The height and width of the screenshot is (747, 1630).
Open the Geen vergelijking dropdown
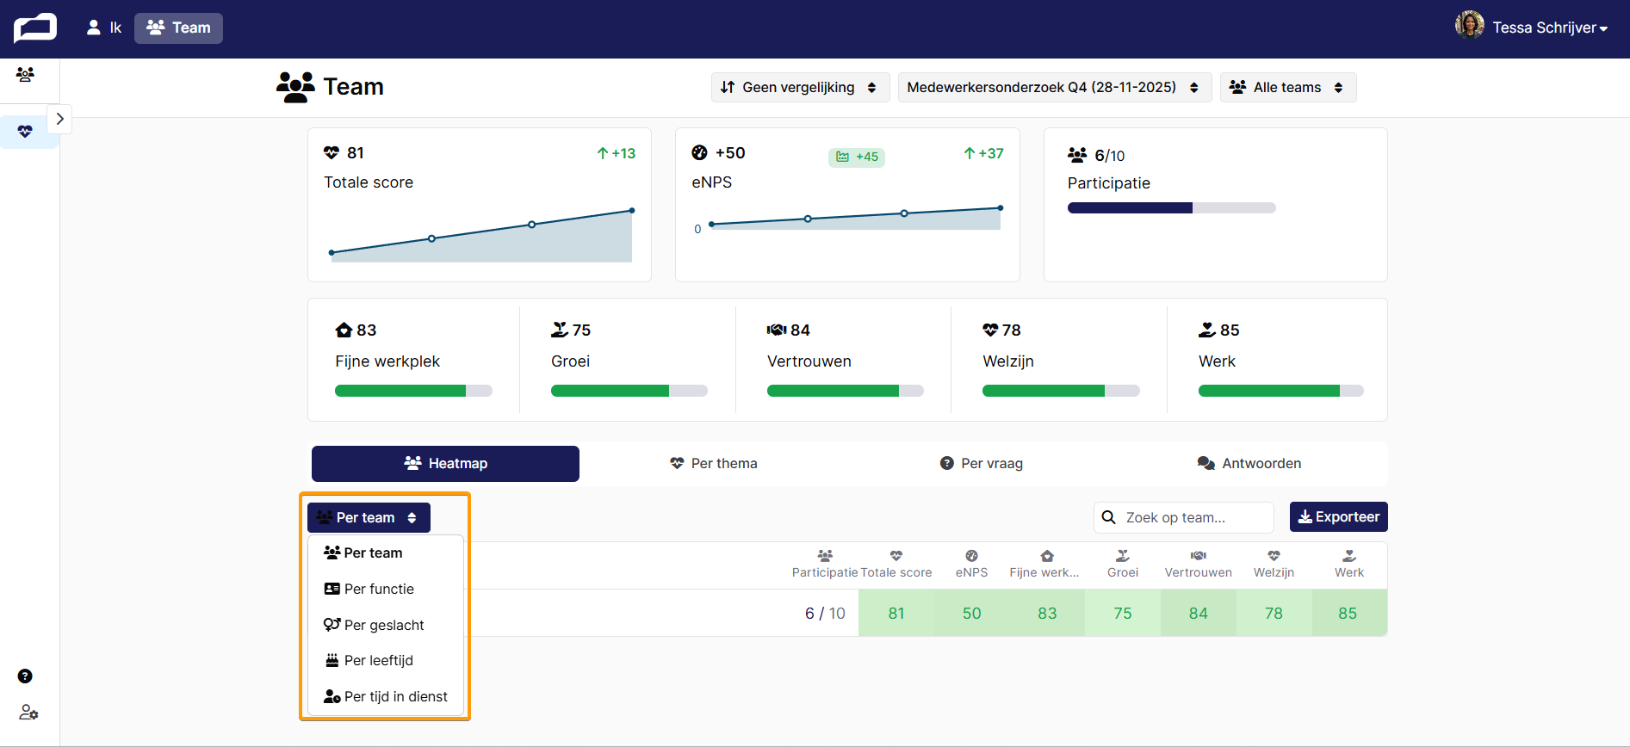(x=798, y=87)
